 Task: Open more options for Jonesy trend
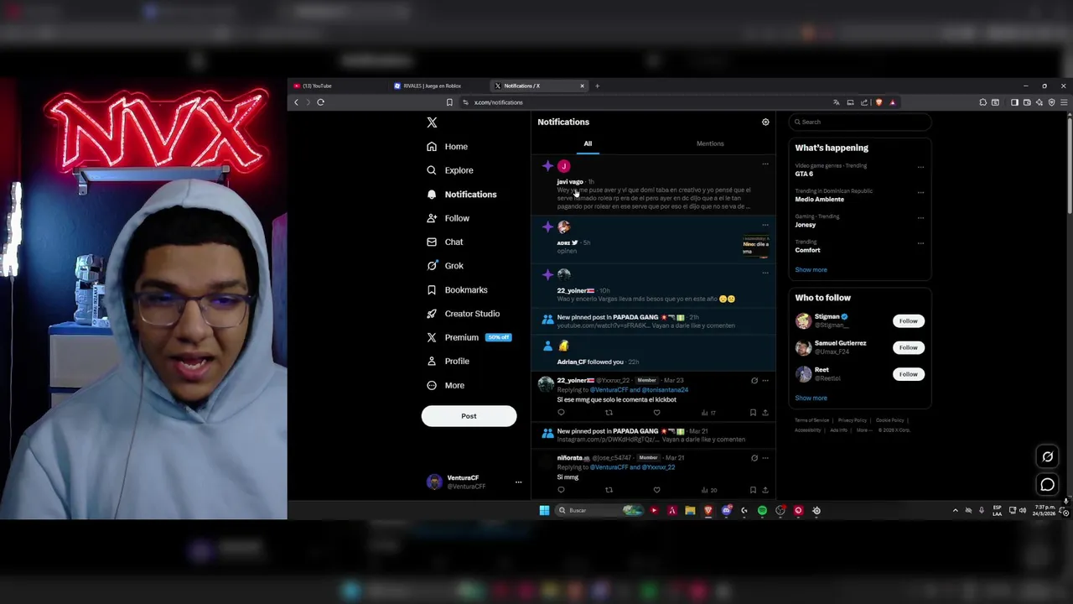click(920, 217)
